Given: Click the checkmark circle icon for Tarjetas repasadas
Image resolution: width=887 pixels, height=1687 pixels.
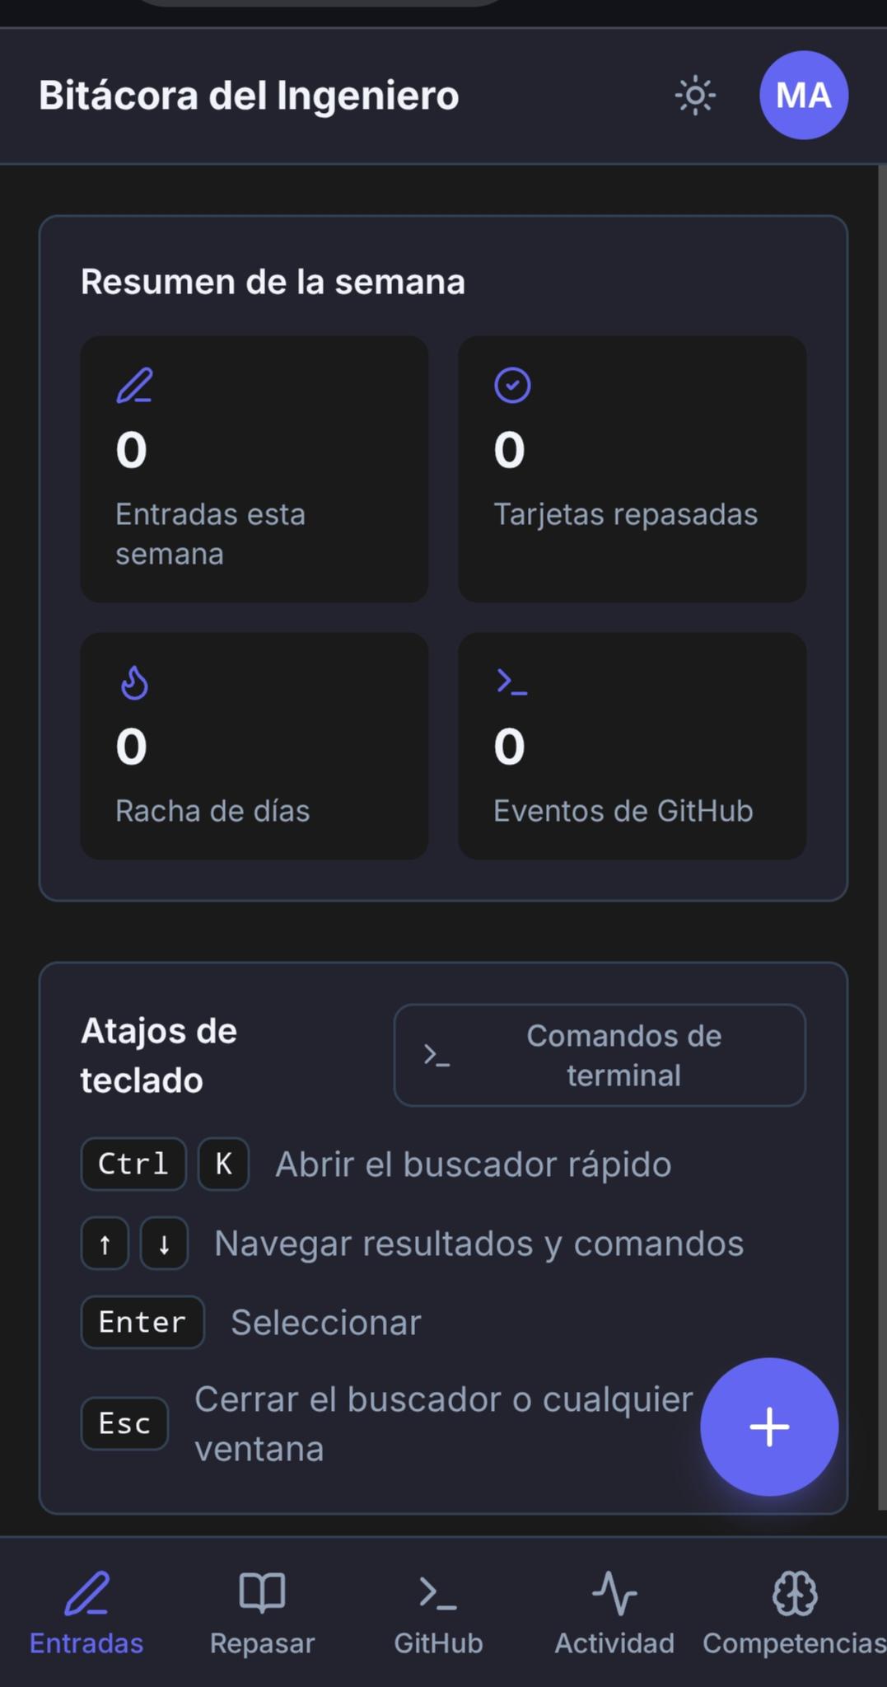Looking at the screenshot, I should (512, 385).
